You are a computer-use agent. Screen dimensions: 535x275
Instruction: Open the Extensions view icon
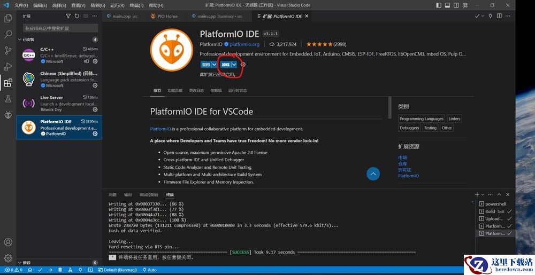(x=8, y=82)
